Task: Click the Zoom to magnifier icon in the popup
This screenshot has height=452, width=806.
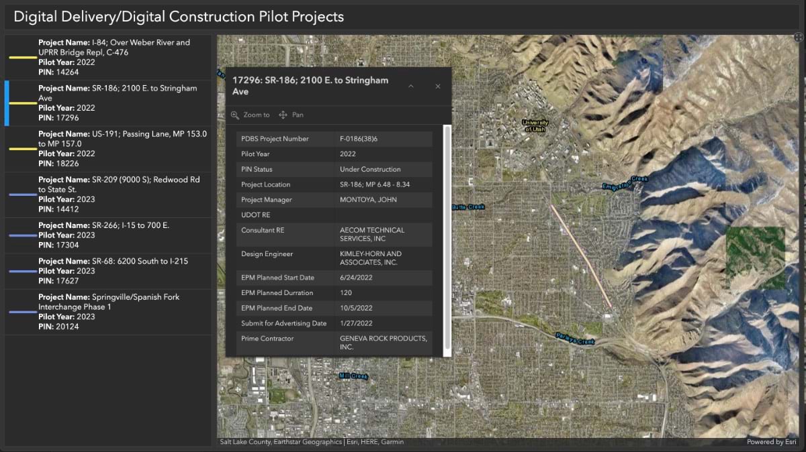Action: 235,115
